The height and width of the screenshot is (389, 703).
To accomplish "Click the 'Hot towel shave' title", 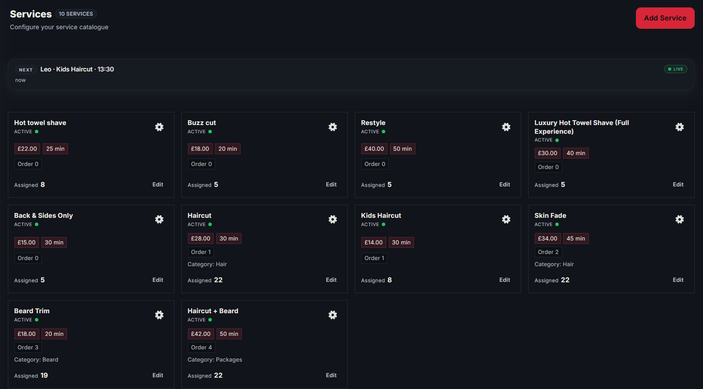I will (x=40, y=123).
